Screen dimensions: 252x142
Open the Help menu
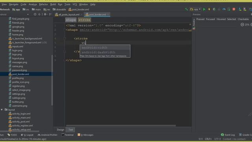93,4
